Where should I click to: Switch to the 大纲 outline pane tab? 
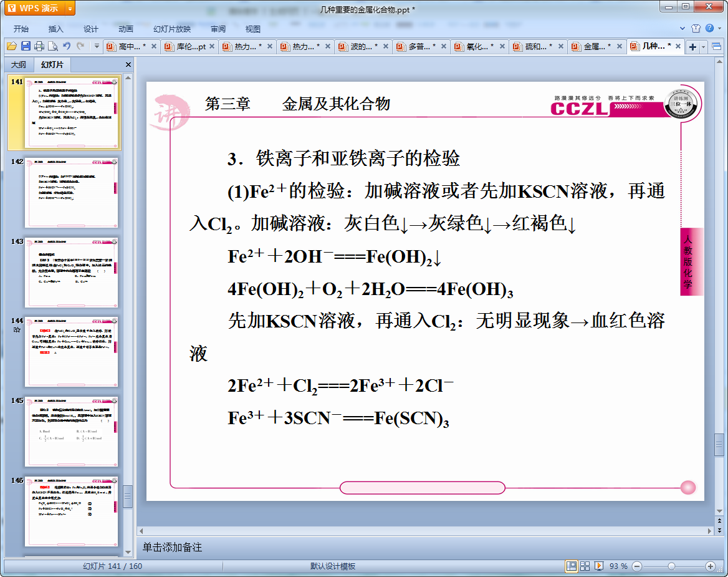pyautogui.click(x=19, y=65)
